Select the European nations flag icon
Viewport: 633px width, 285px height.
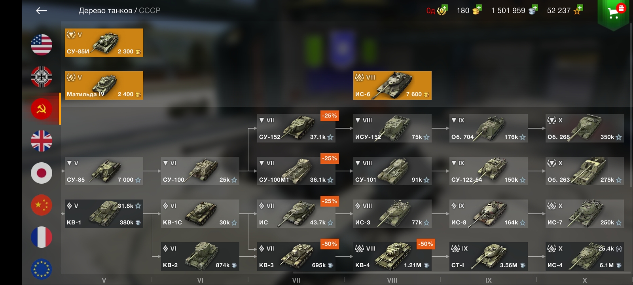pos(42,269)
